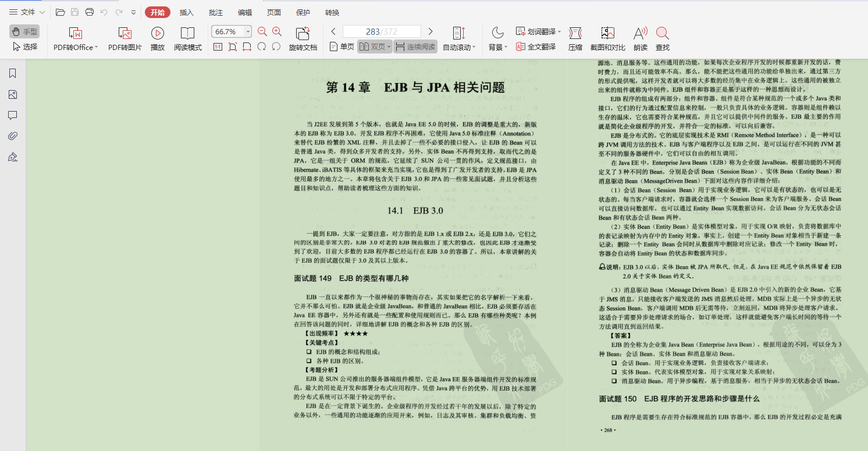Viewport: 868px width, 451px height.
Task: Expand the 划词翻译 dropdown arrow
Action: tap(559, 32)
